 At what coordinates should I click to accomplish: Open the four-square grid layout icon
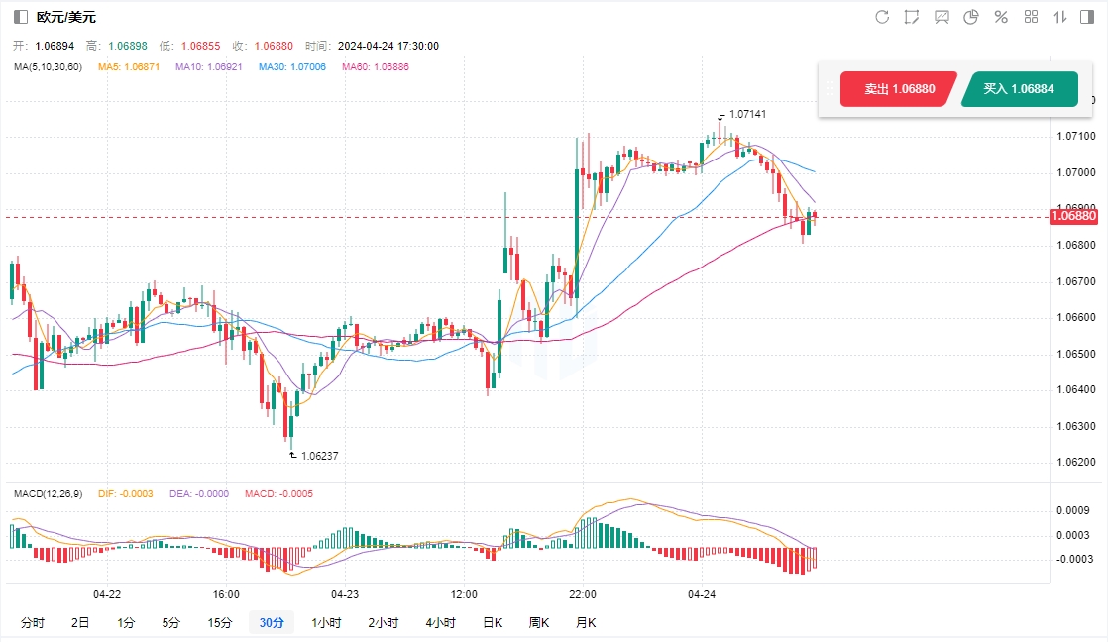(x=1031, y=17)
